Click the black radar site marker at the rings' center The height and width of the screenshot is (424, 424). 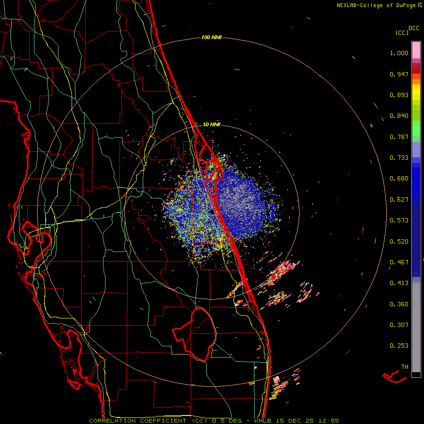pos(212,212)
